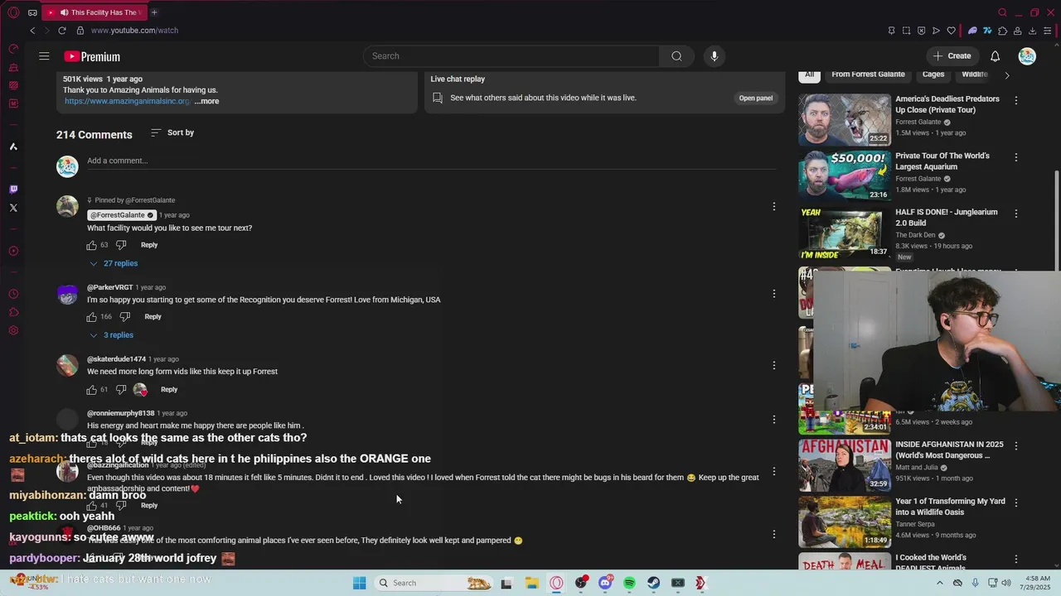Reply to the pinned ForrestGalante comment

tap(149, 245)
